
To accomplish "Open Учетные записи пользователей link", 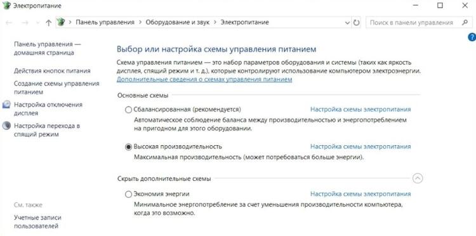I will coord(37,222).
